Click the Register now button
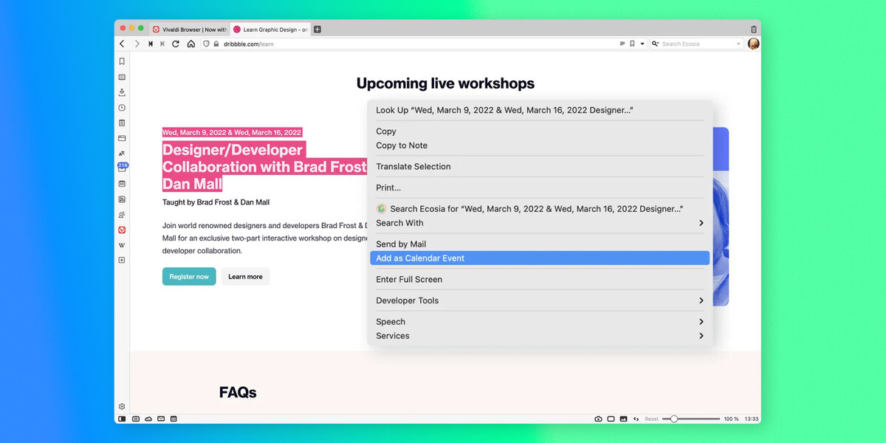 [x=189, y=277]
